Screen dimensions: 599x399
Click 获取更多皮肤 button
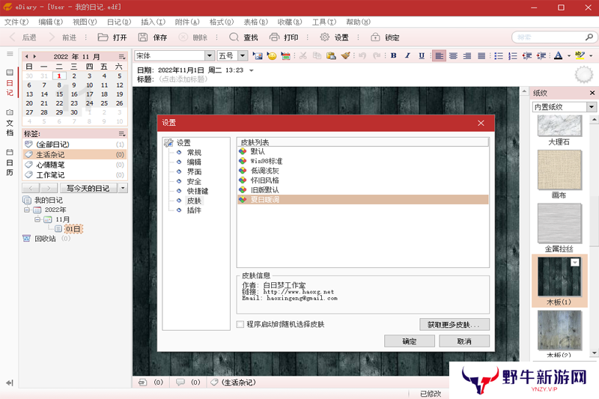[x=454, y=325]
